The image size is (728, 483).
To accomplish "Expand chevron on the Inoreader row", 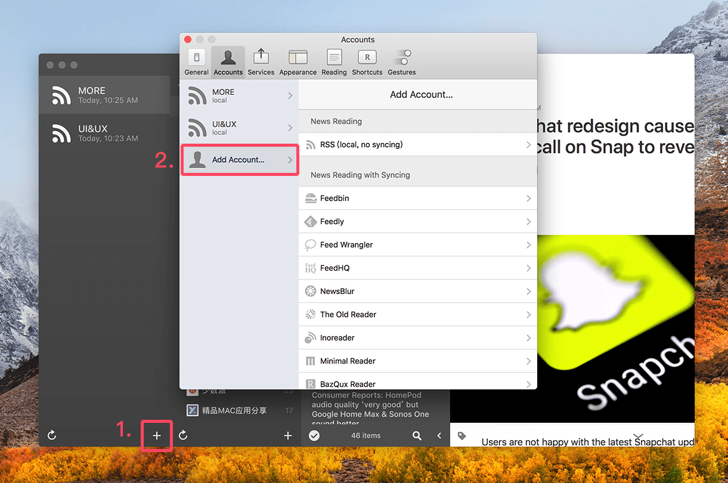I will 529,338.
